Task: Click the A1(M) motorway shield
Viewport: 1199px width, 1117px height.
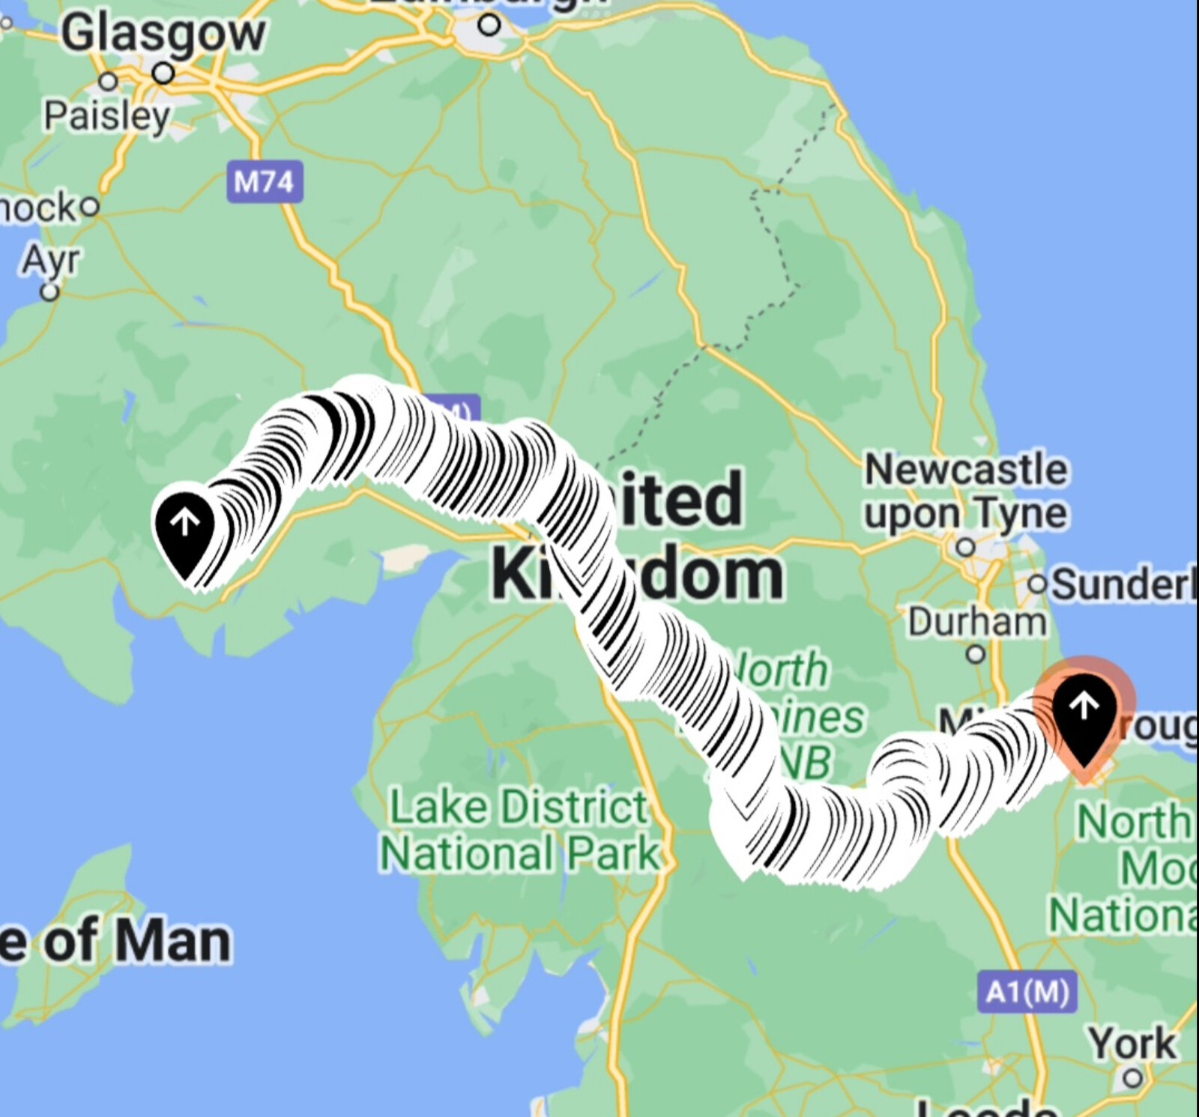Action: (1027, 992)
